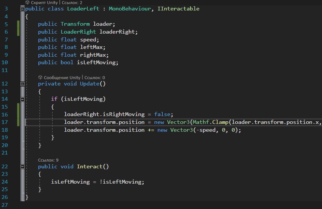Click the Unity cube icon beside 'Сообщение Unity'
322x209 pixels.
tap(40, 78)
